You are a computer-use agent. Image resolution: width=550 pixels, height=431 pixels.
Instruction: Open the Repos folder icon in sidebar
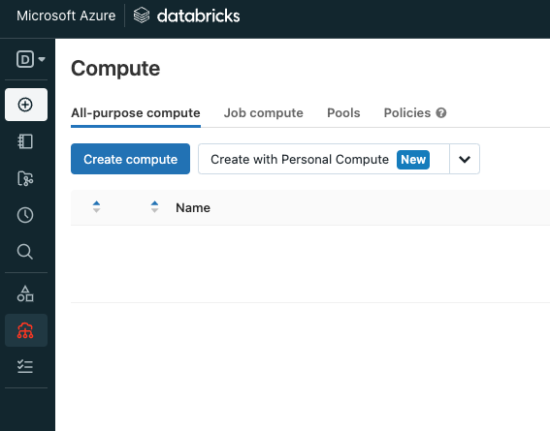25,178
